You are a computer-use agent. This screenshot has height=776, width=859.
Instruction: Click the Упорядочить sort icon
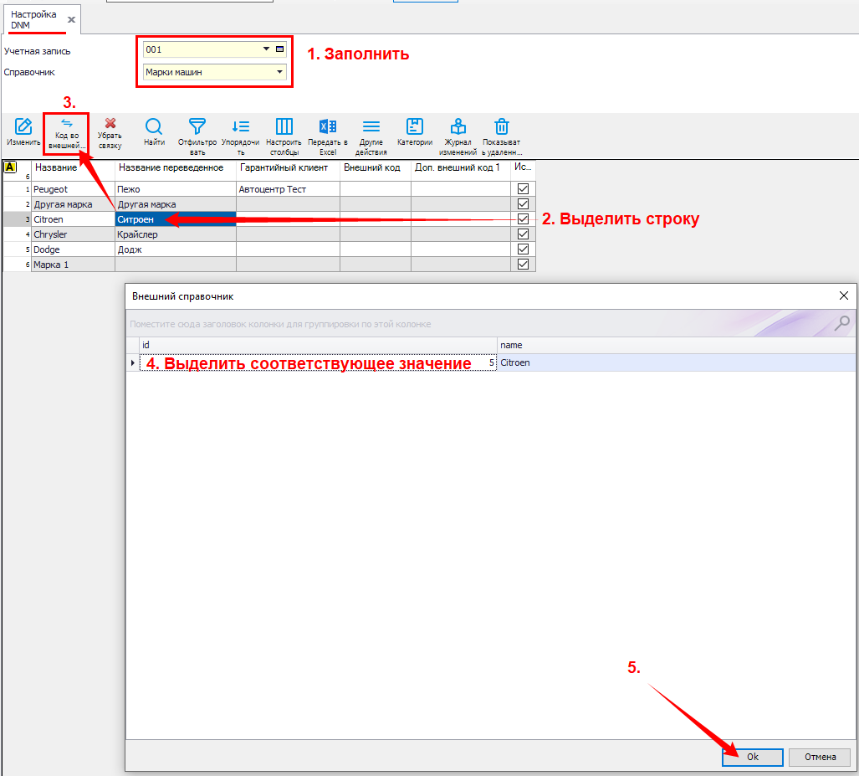coord(241,126)
